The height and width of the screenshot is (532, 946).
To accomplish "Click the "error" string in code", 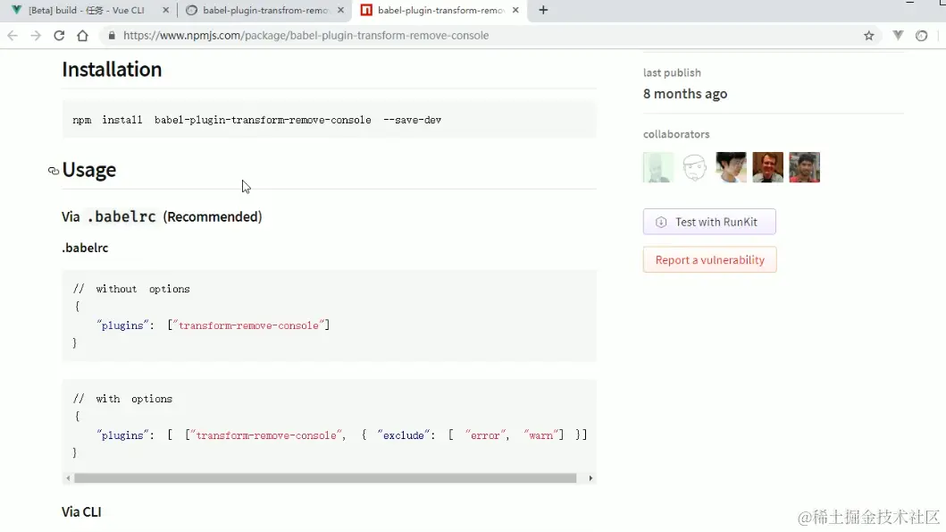I will click(485, 435).
